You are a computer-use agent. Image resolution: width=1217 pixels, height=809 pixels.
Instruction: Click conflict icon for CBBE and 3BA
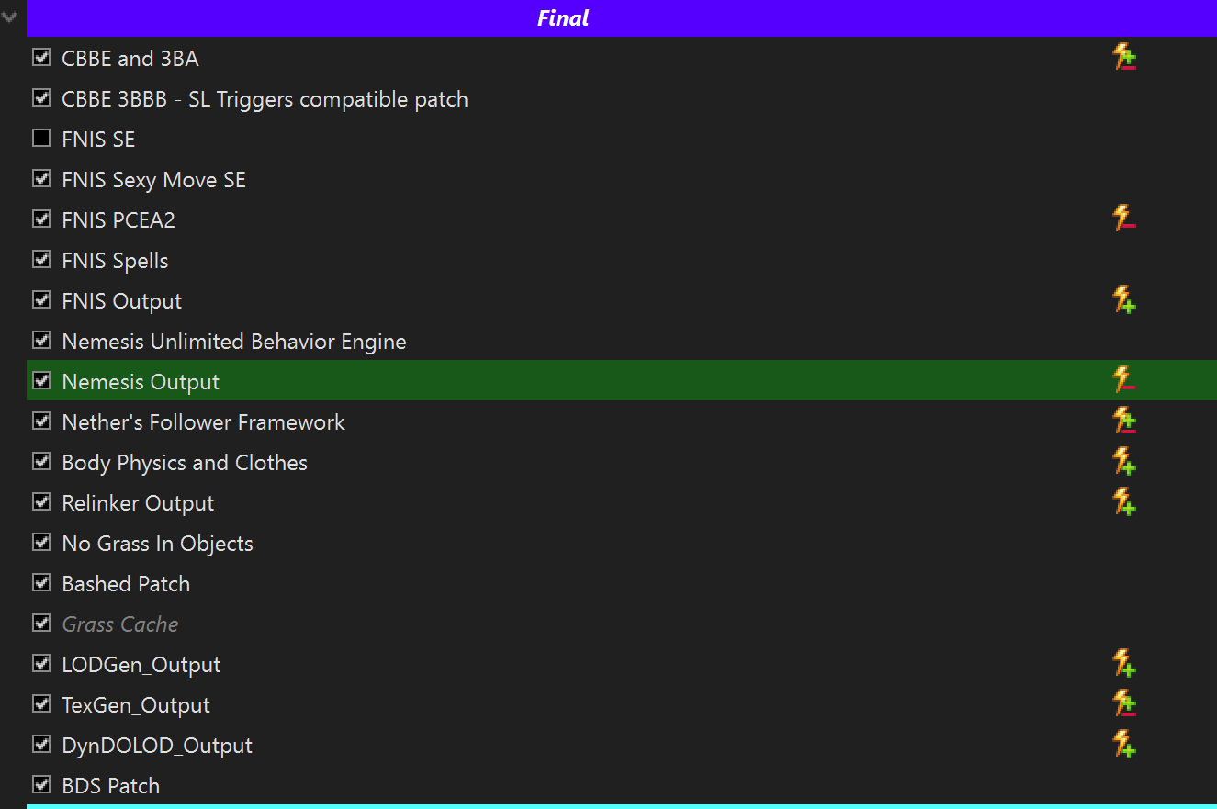pos(1124,58)
